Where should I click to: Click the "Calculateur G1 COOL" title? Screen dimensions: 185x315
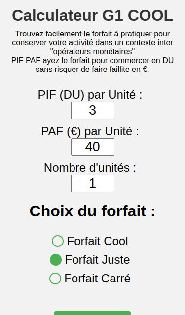pos(93,15)
